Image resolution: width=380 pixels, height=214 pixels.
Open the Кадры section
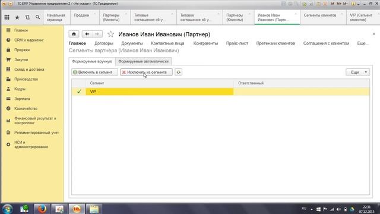coord(20,89)
